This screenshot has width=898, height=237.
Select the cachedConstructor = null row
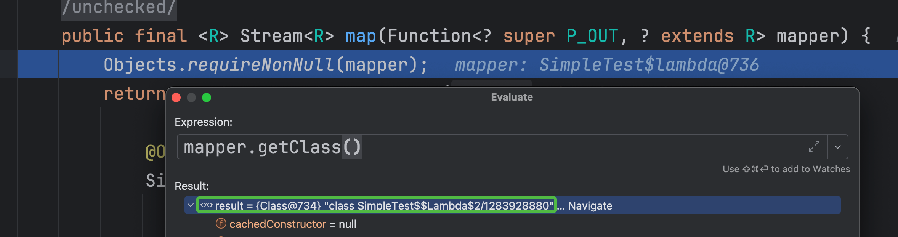click(x=293, y=224)
